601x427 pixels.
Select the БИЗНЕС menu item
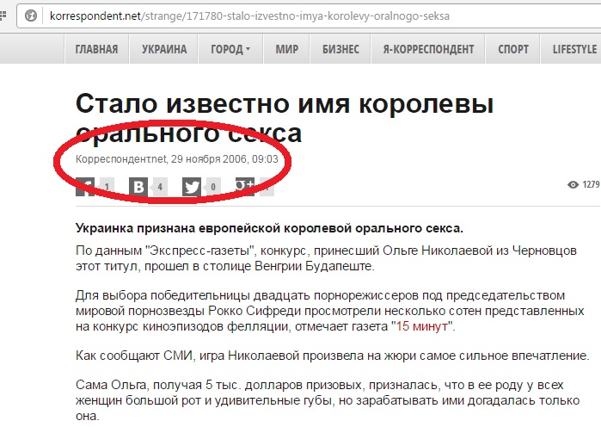point(340,49)
